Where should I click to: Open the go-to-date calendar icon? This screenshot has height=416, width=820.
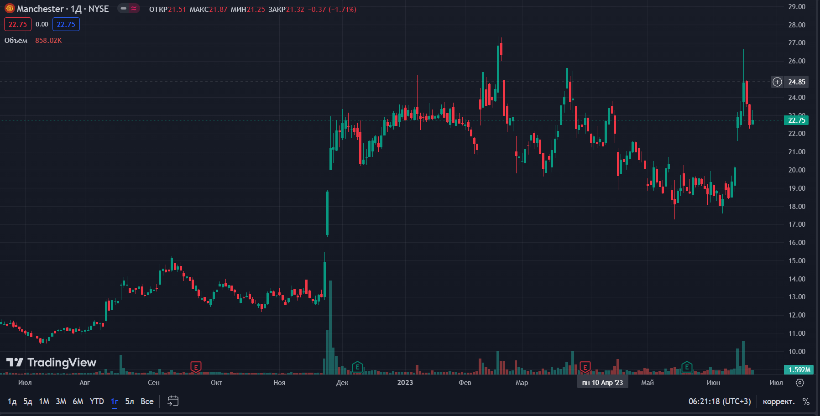[x=173, y=401]
